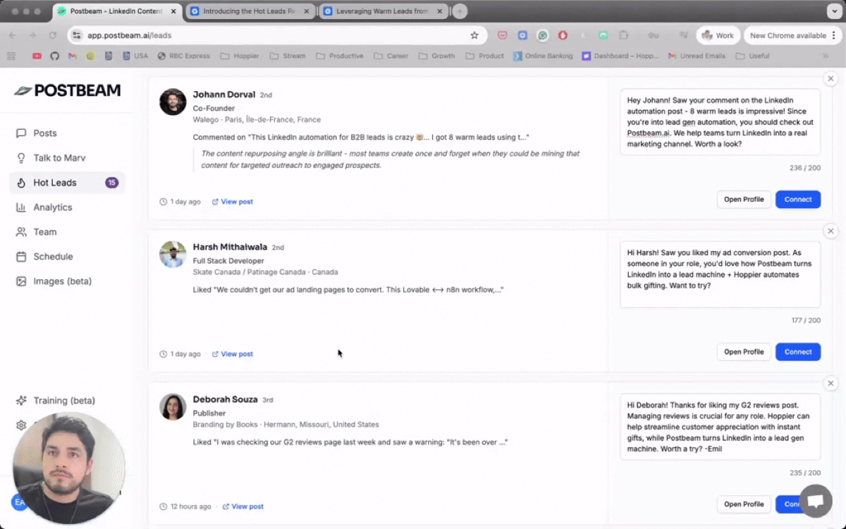Click Deborah Souza's profile photo
The height and width of the screenshot is (529, 846).
click(173, 406)
